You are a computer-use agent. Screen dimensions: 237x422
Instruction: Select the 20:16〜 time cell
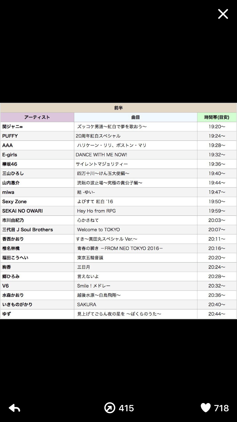[x=217, y=248]
